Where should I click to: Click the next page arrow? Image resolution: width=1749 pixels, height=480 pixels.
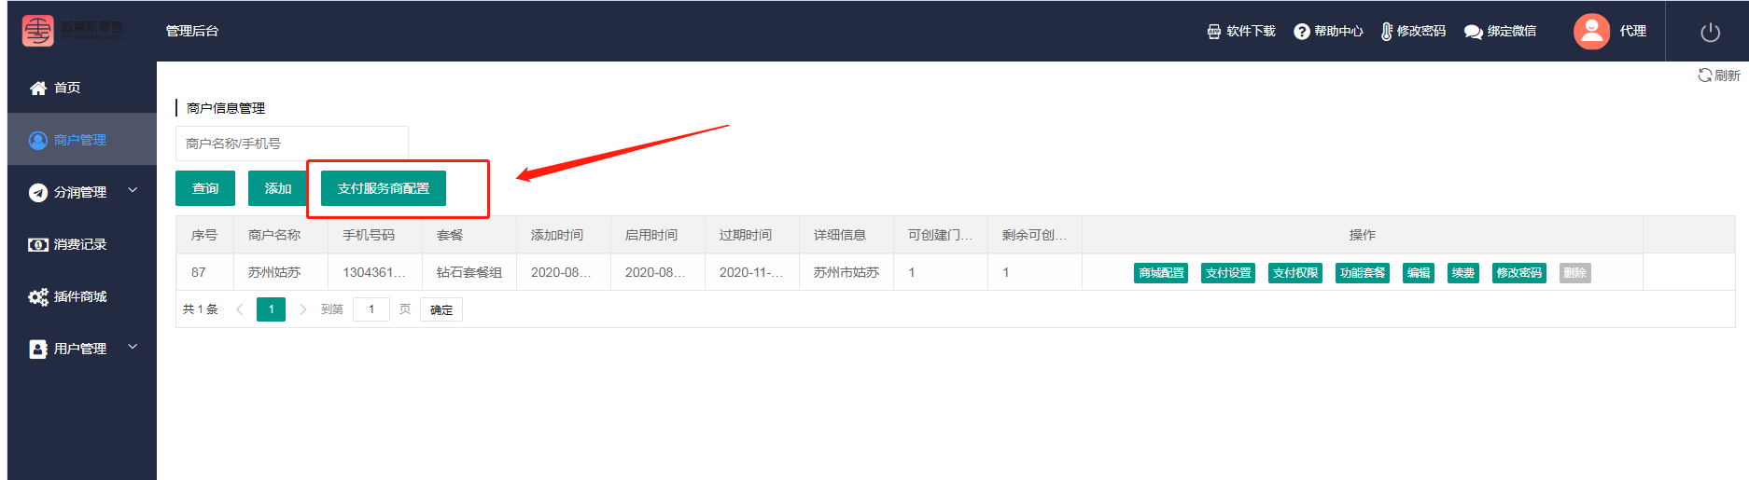302,309
